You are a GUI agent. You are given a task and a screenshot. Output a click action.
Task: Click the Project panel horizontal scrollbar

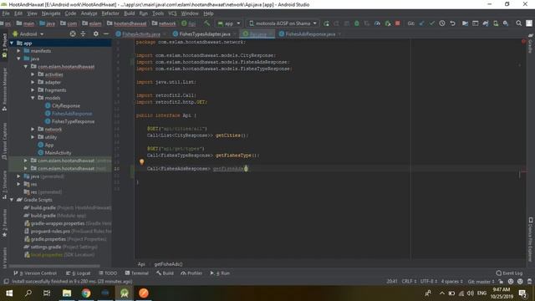54,266
